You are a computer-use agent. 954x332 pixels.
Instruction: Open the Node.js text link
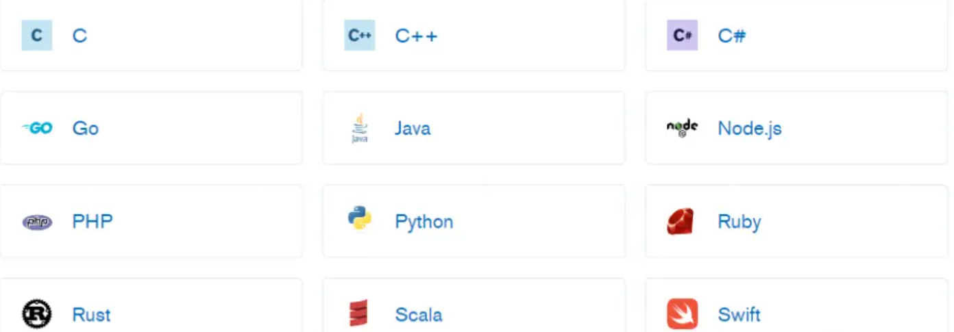[x=749, y=129]
